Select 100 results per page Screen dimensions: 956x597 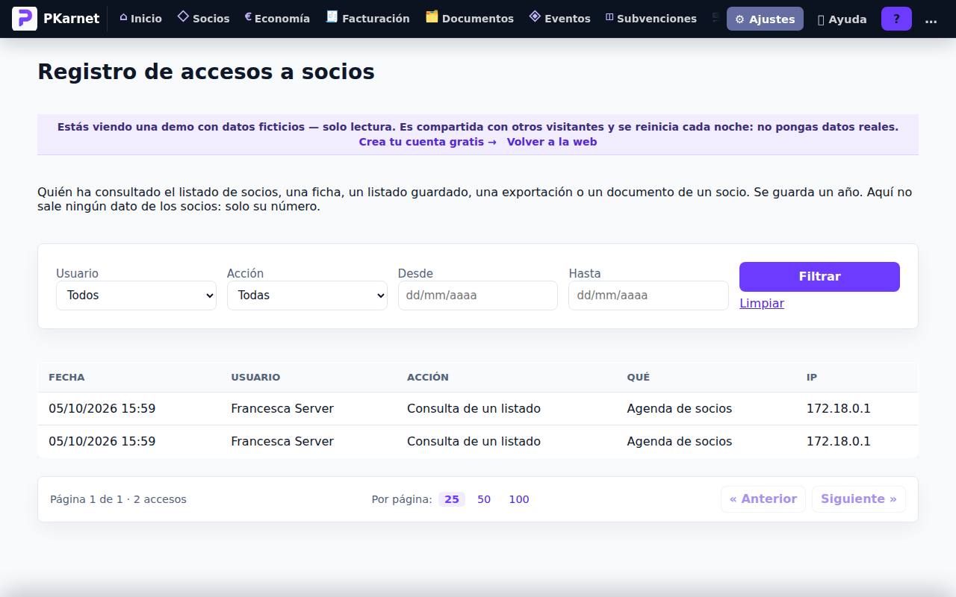pyautogui.click(x=519, y=499)
